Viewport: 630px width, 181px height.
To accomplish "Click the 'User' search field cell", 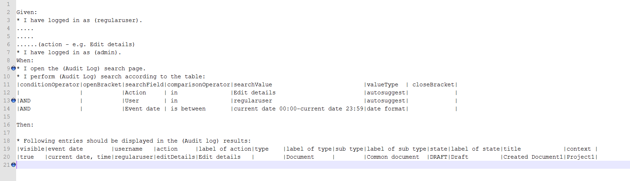I will click(x=132, y=101).
